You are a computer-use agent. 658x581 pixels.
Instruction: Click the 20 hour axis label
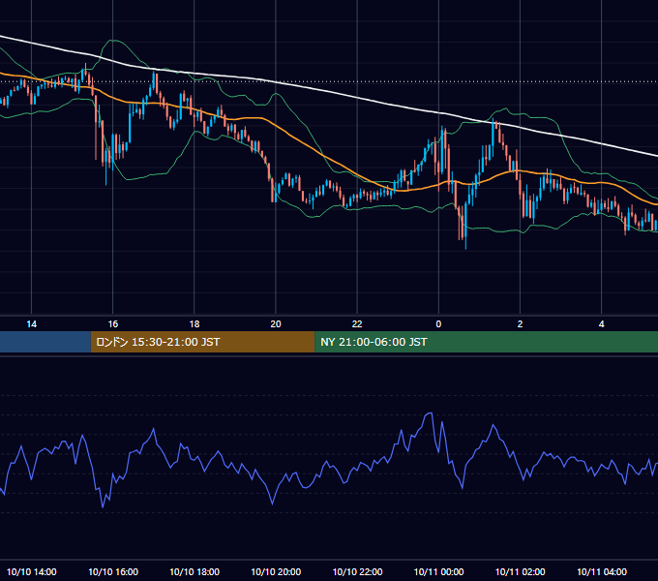pos(276,324)
